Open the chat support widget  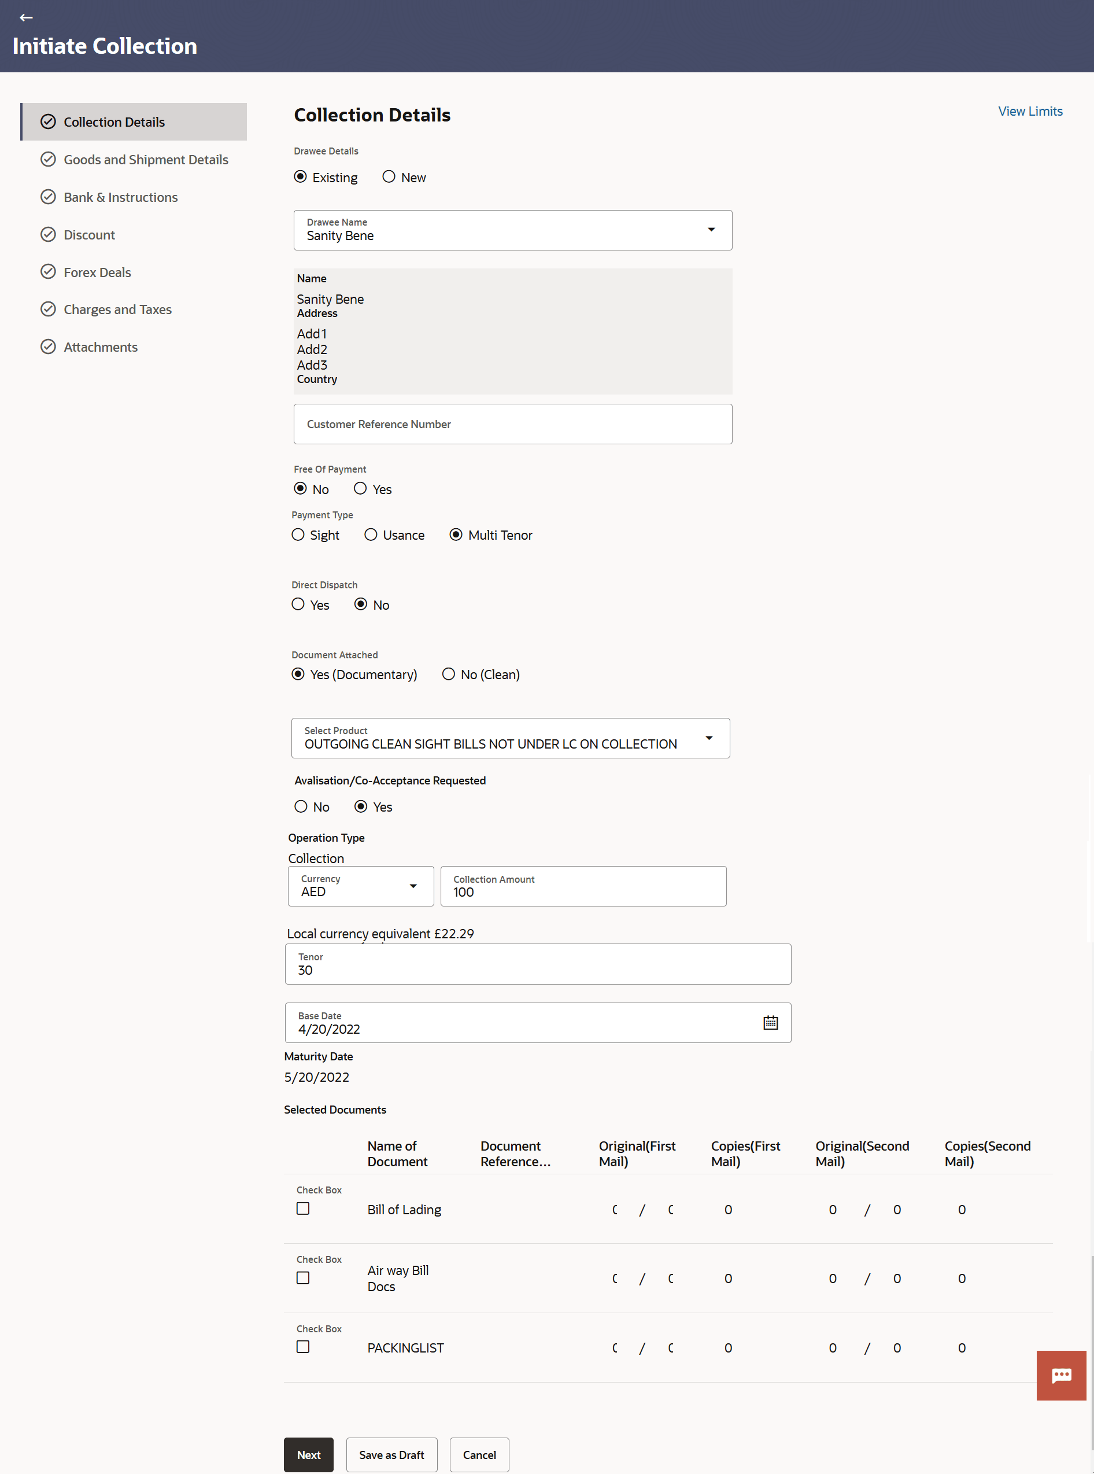pyautogui.click(x=1061, y=1375)
